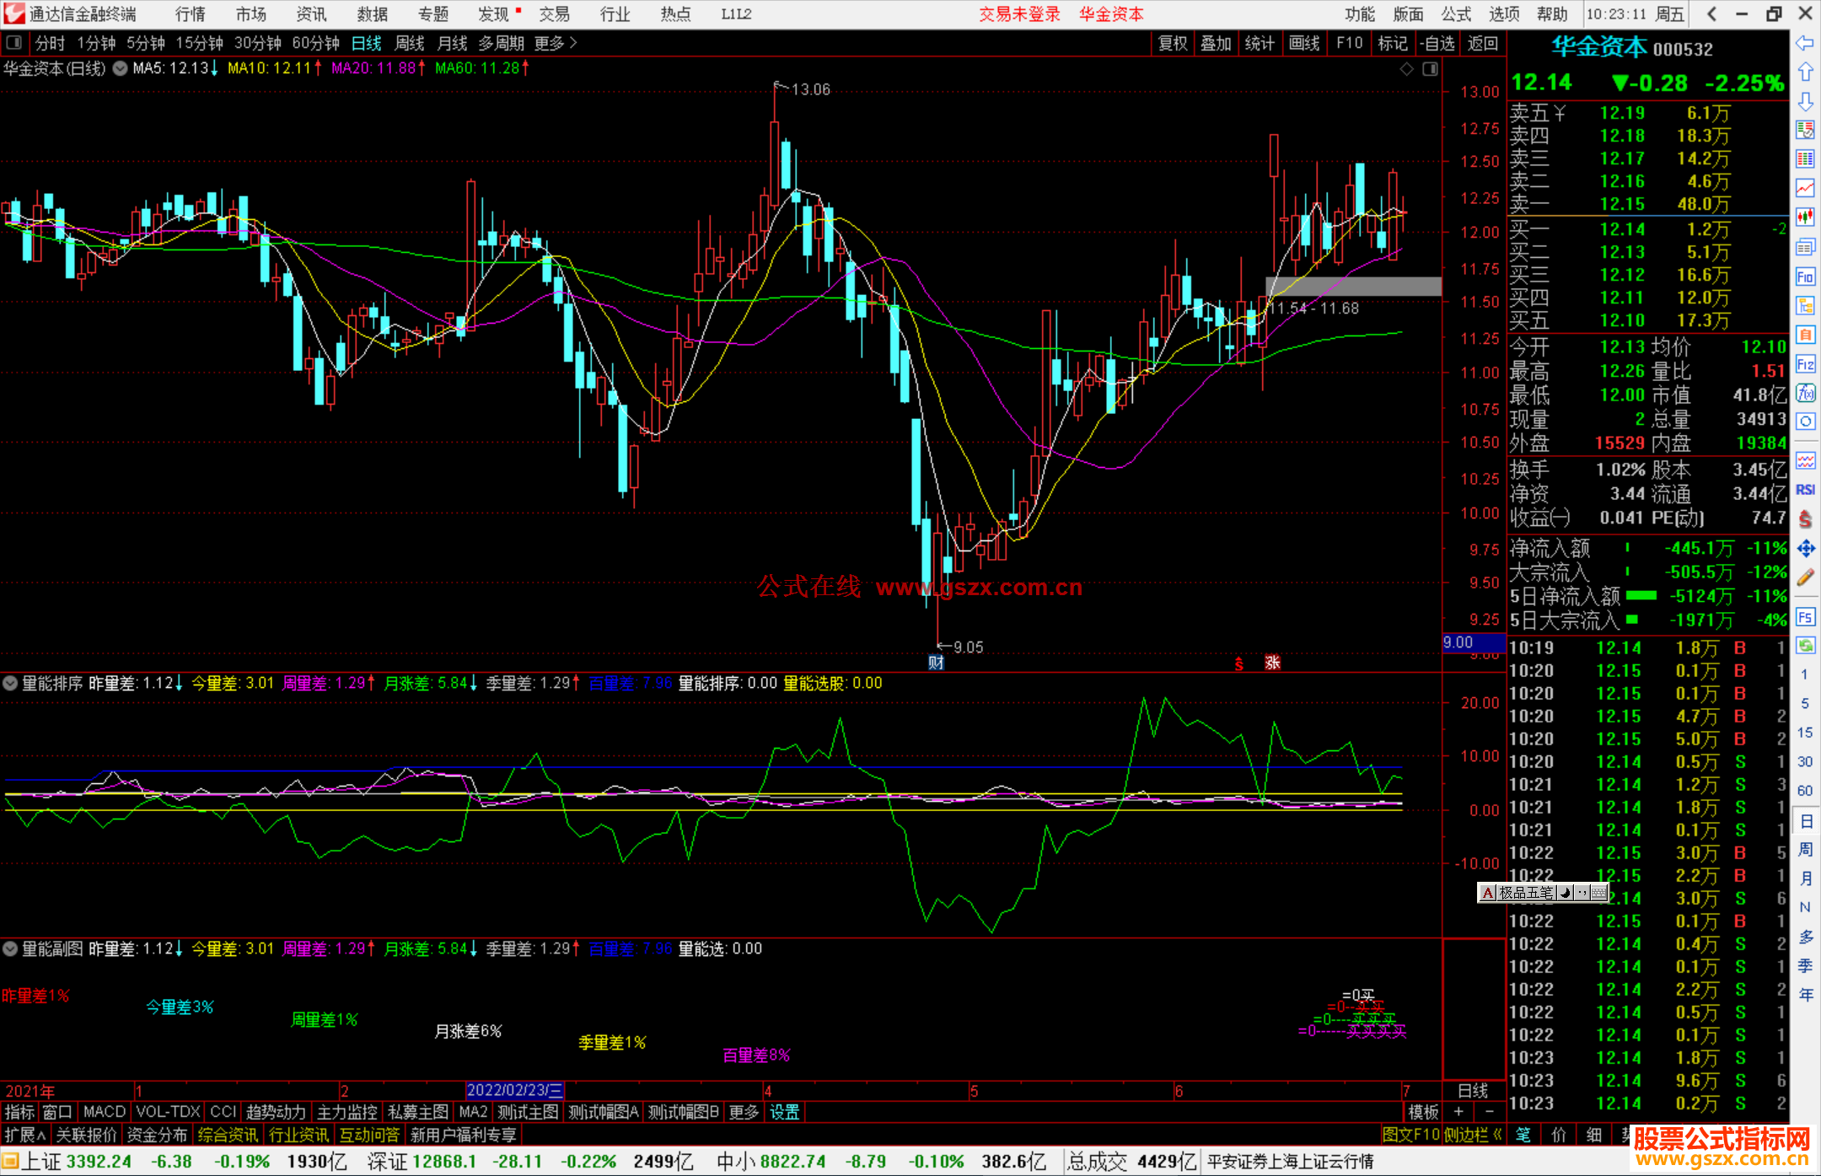Click the orange document icon in the sidebar
1821x1176 pixels.
point(1805,335)
